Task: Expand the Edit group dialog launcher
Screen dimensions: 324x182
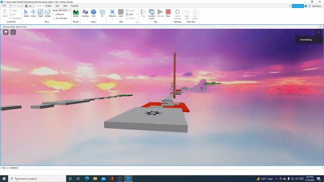Action: click(x=137, y=22)
